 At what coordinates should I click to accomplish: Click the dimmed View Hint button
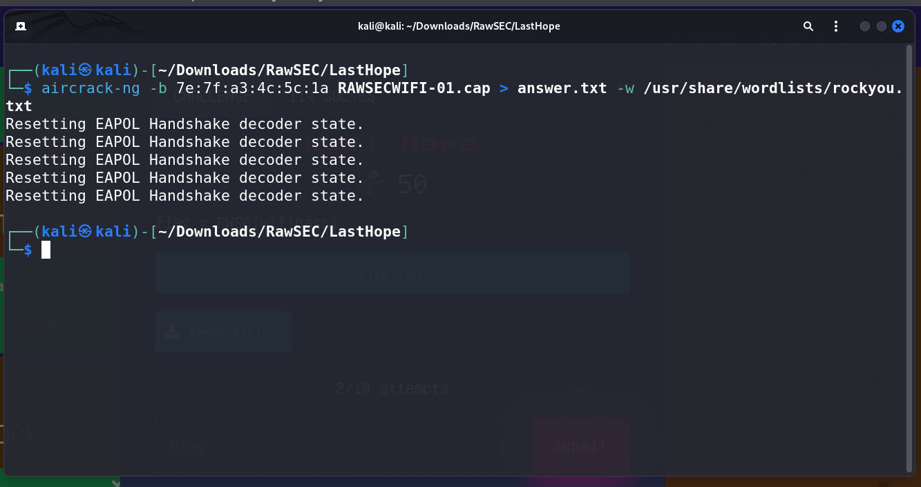pos(392,274)
